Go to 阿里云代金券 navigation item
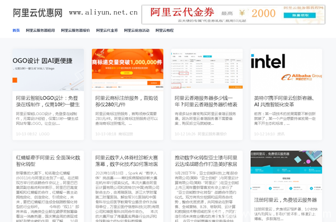 pyautogui.click(x=107, y=30)
